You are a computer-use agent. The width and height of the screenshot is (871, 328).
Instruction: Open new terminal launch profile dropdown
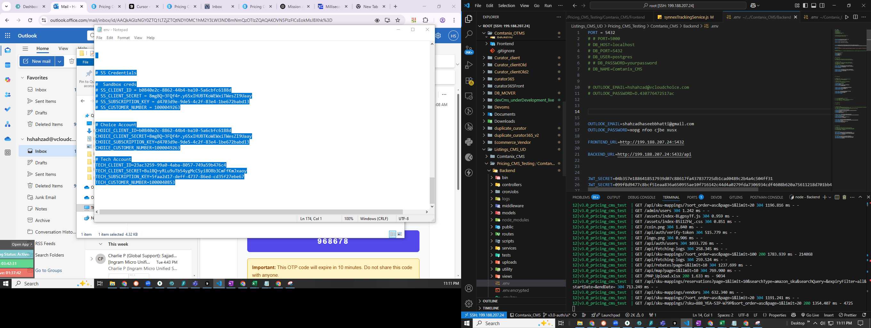pyautogui.click(x=830, y=197)
